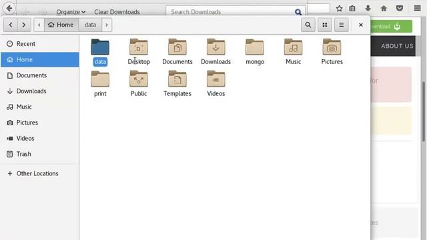Select Home in the sidebar
Image resolution: width=427 pixels, height=240 pixels.
click(40, 59)
